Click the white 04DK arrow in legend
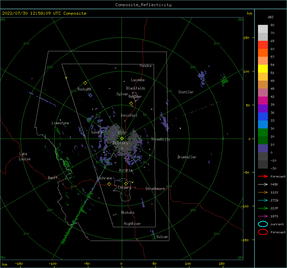Screen dimensions: 287x268 point(263,185)
